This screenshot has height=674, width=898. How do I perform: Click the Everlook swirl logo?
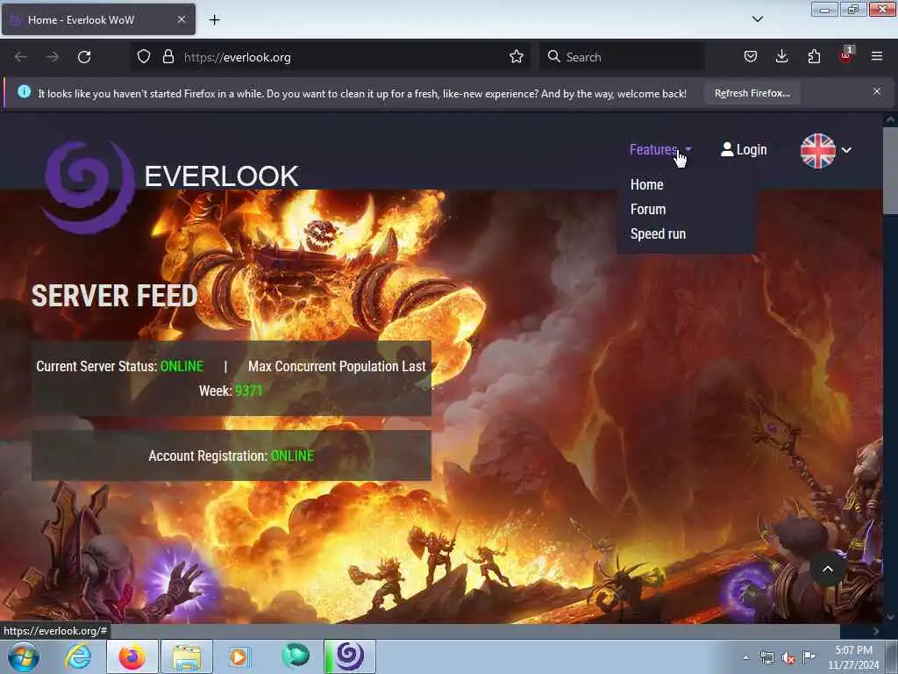pos(89,188)
